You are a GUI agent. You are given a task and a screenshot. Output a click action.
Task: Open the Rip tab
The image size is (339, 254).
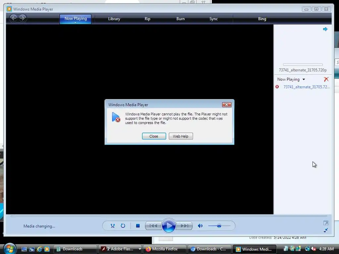coord(147,19)
